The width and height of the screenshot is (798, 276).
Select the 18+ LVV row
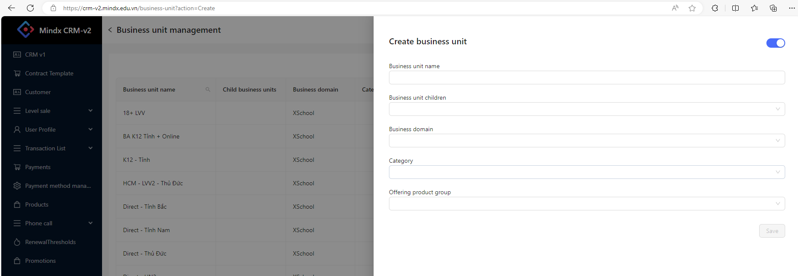click(x=245, y=113)
